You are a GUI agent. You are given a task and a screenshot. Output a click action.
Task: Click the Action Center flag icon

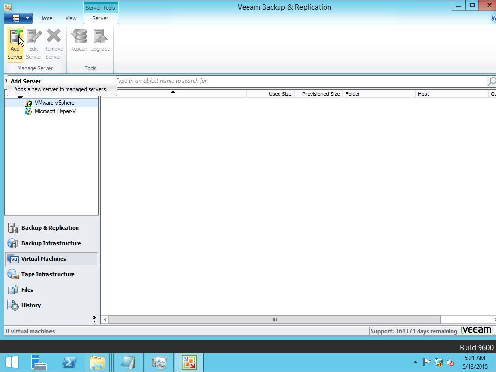427,362
